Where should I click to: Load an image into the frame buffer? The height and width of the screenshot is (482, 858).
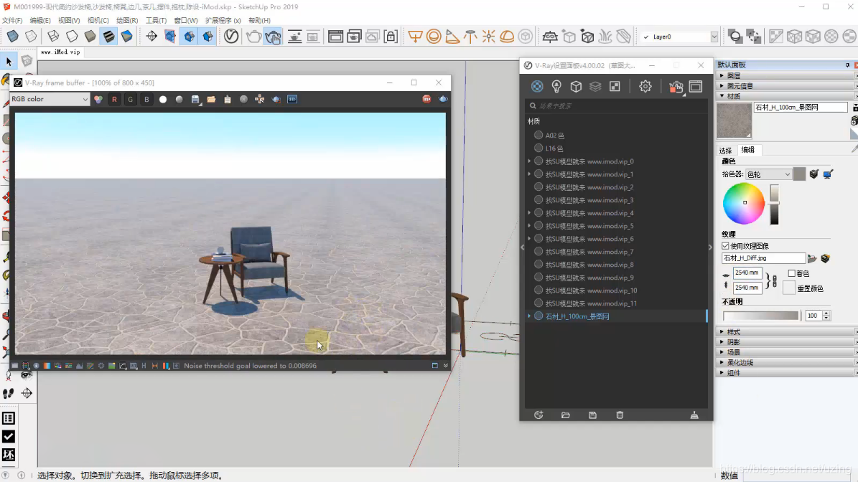pos(211,100)
